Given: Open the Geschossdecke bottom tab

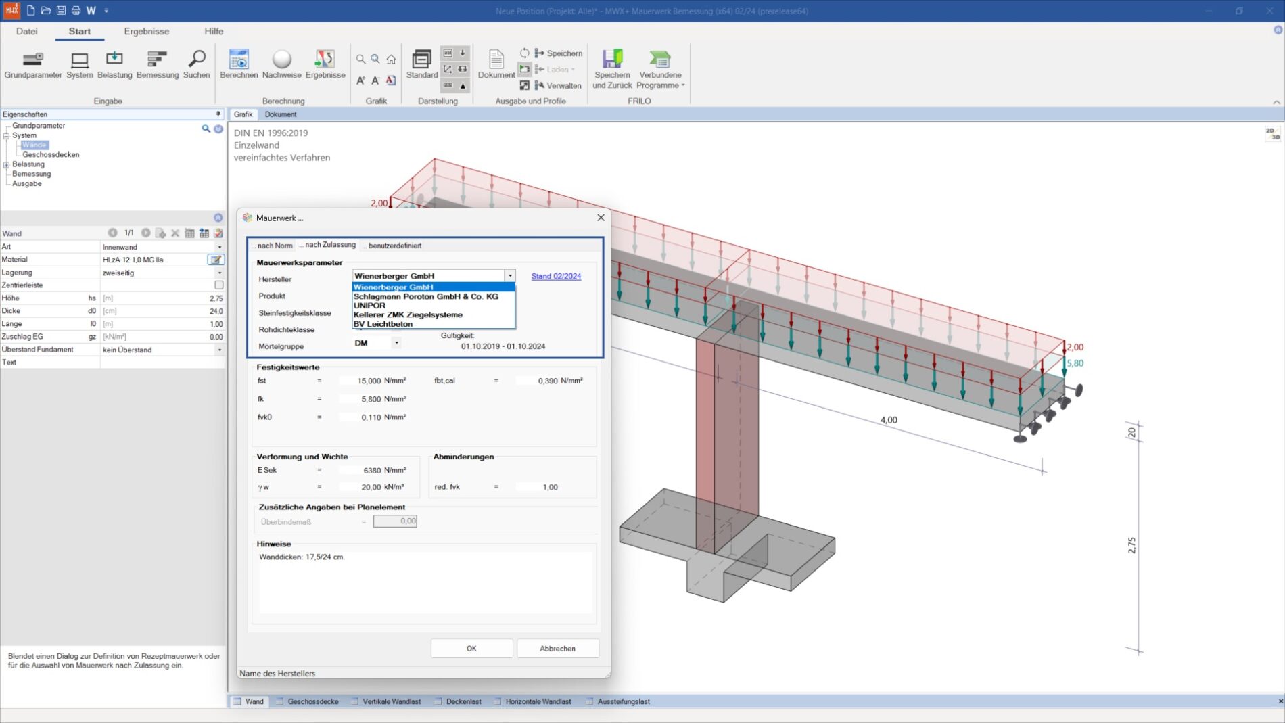Looking at the screenshot, I should [306, 701].
